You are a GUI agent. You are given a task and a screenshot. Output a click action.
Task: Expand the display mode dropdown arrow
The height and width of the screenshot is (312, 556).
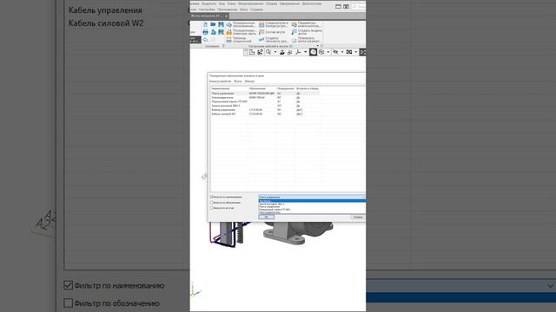coord(328,52)
